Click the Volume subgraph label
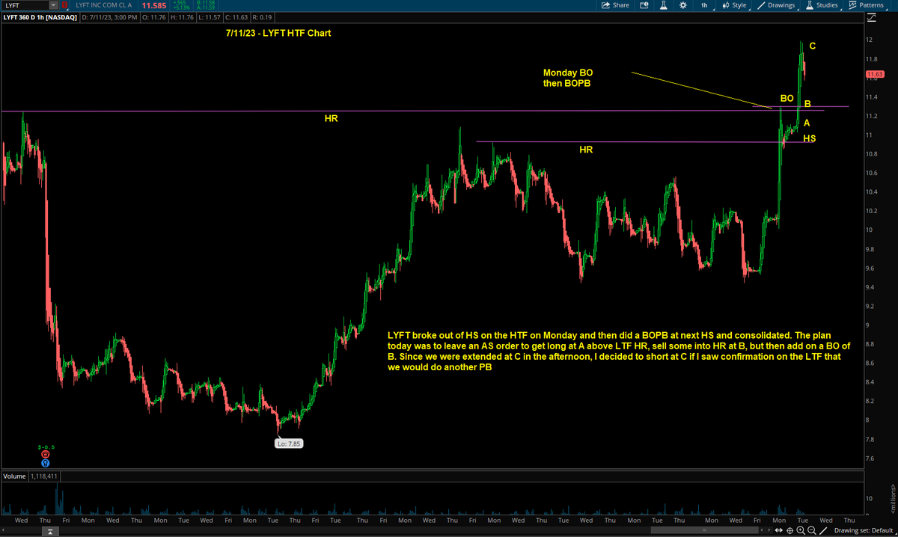898x537 pixels. pos(14,476)
